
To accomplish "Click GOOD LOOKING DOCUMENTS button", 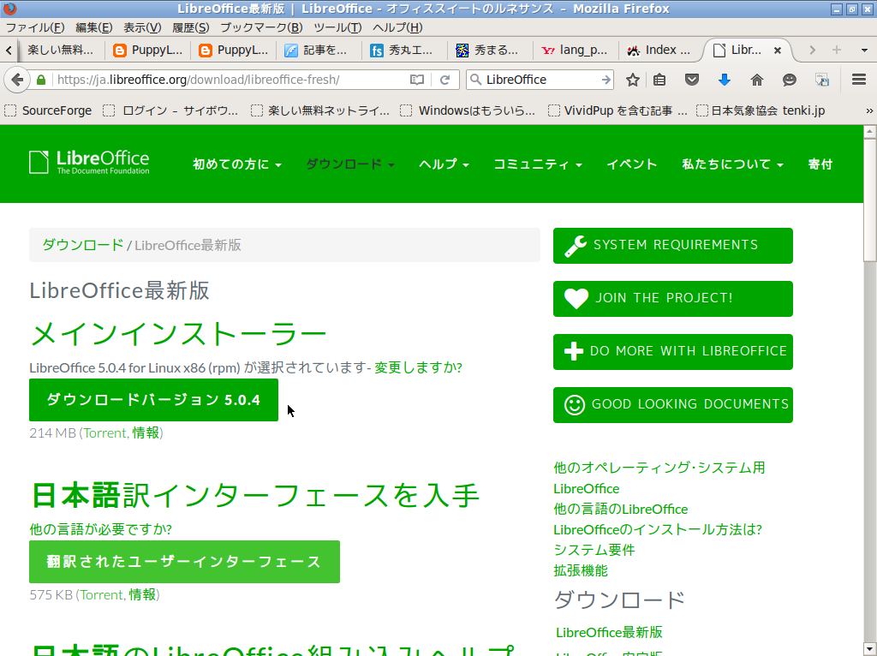I will 673,405.
